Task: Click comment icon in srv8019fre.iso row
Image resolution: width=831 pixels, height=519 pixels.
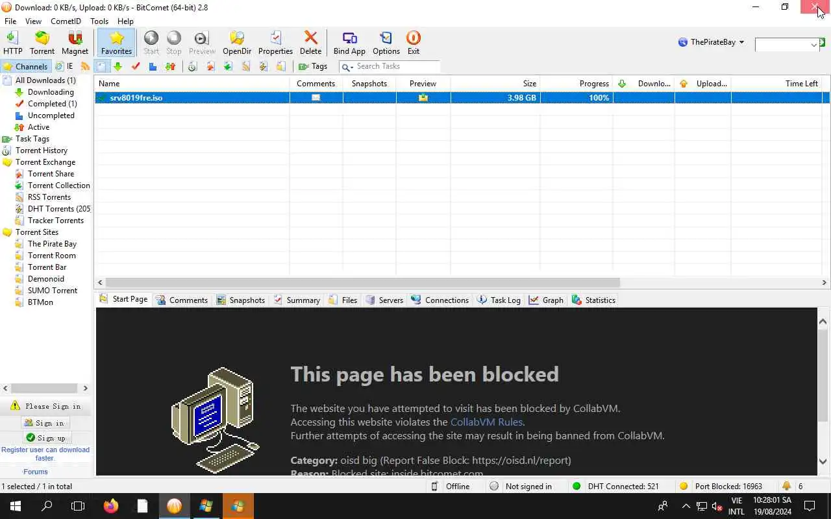Action: click(x=316, y=98)
